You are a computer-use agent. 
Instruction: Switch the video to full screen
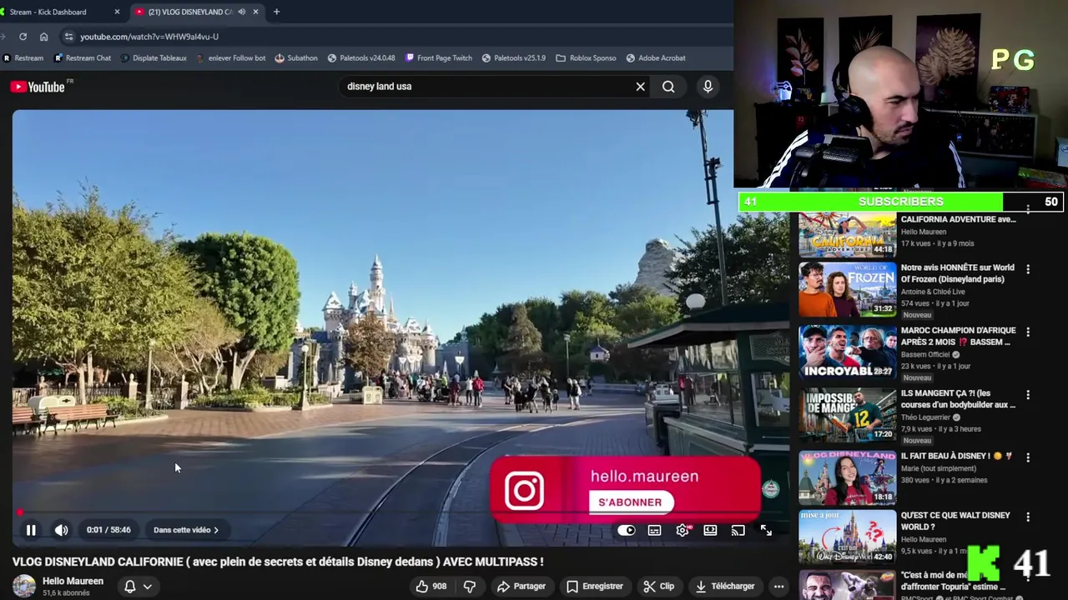(766, 530)
